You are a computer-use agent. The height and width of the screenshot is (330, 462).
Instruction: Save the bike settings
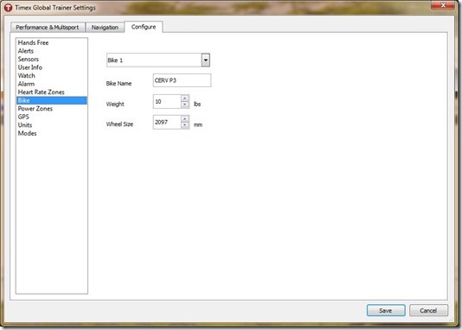[x=386, y=311]
